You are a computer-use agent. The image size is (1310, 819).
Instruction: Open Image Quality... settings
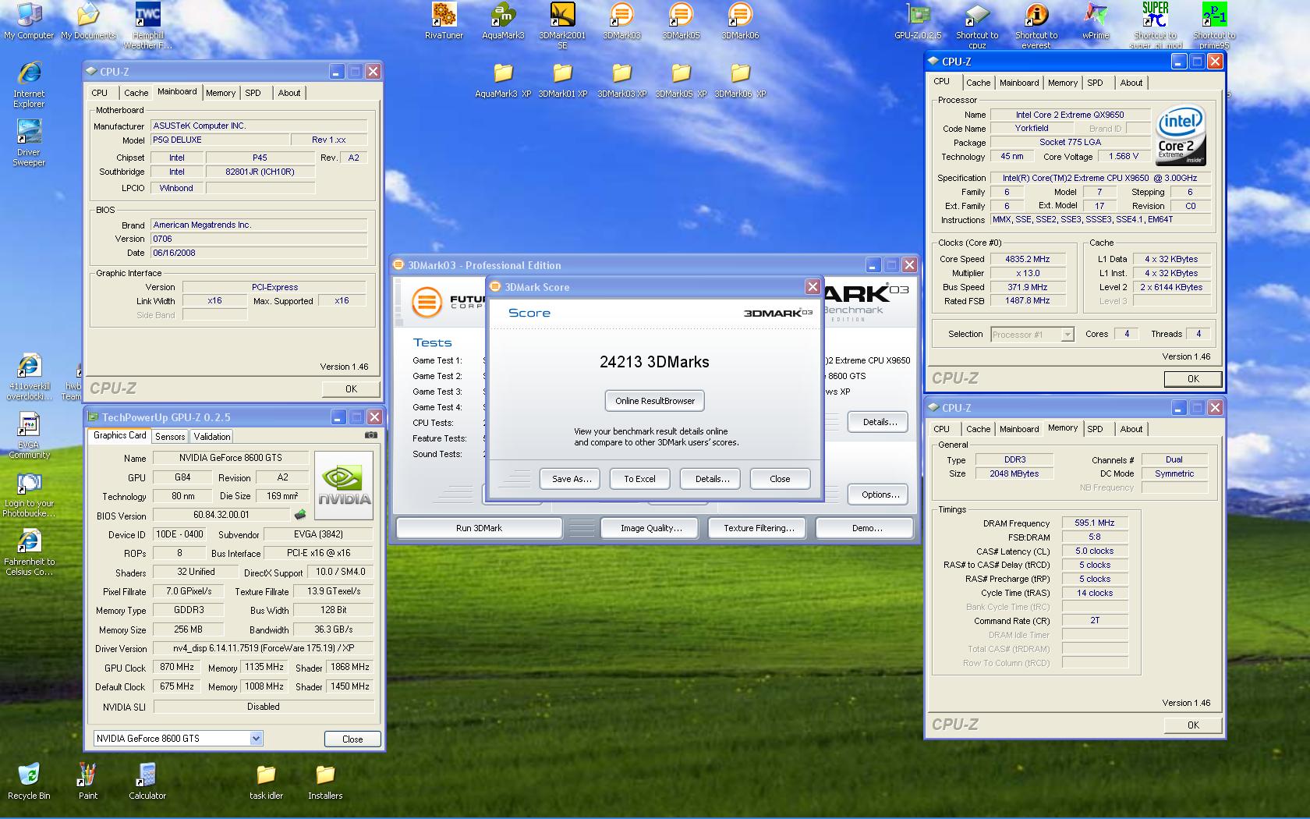point(651,528)
